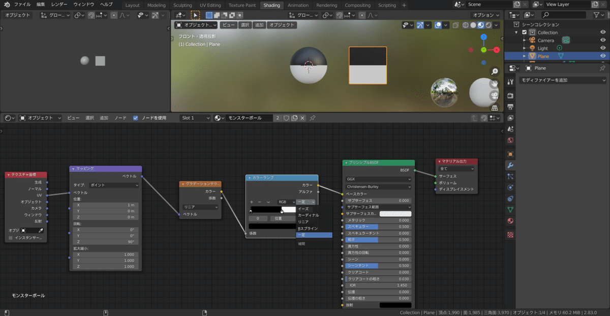Image resolution: width=610 pixels, height=316 pixels.
Task: Click the red X axis gizmo ball
Action: 497,50
